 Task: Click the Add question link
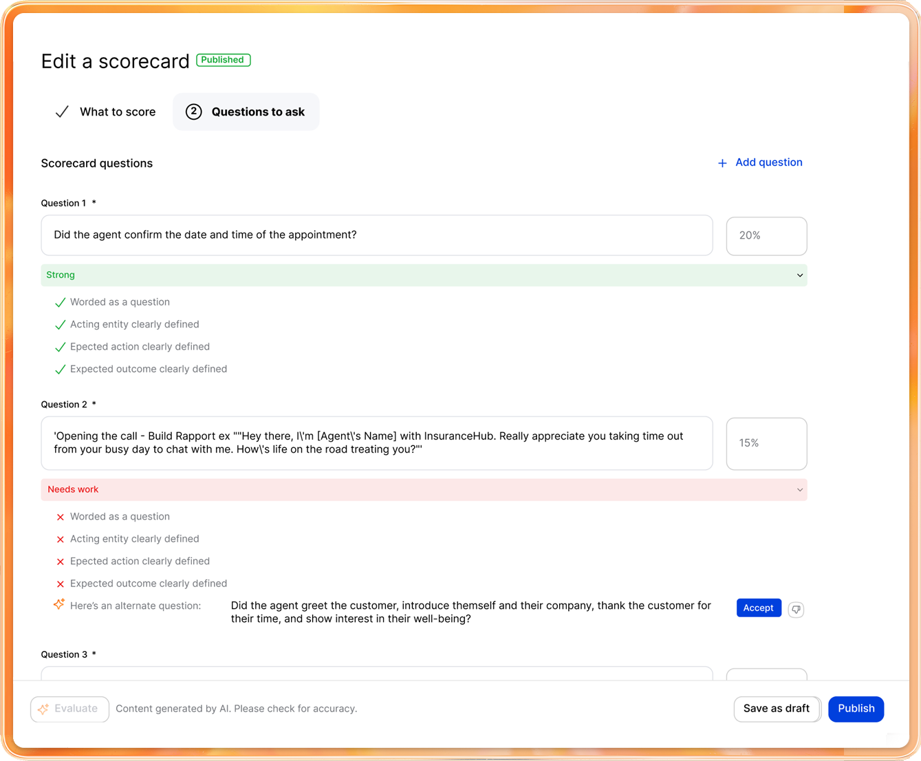tap(768, 162)
